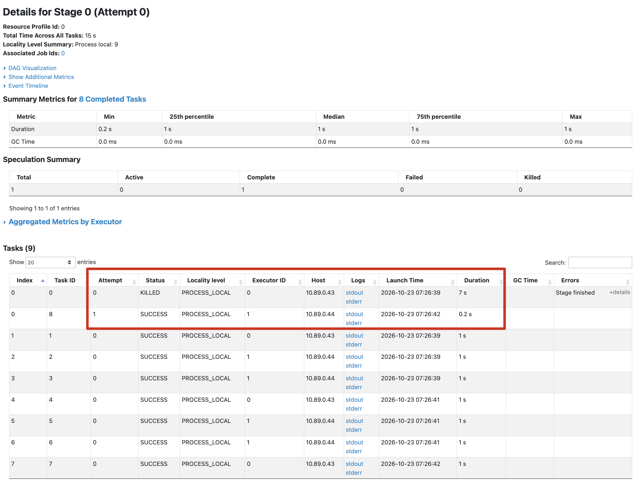Image resolution: width=642 pixels, height=482 pixels.
Task: Open stderr log for Task ID 8
Action: click(x=354, y=323)
